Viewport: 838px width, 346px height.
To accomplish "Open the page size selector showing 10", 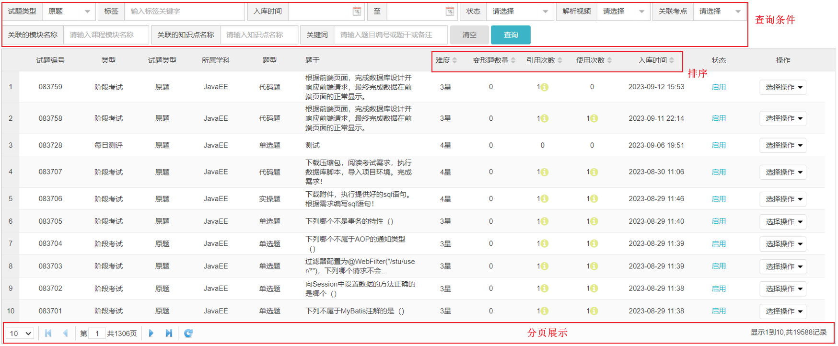I will coord(20,334).
